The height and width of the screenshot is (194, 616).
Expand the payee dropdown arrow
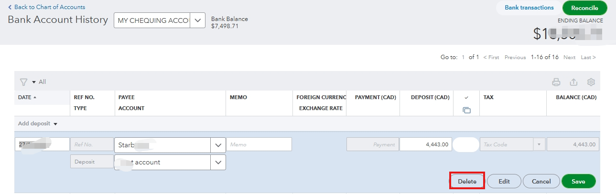(218, 144)
